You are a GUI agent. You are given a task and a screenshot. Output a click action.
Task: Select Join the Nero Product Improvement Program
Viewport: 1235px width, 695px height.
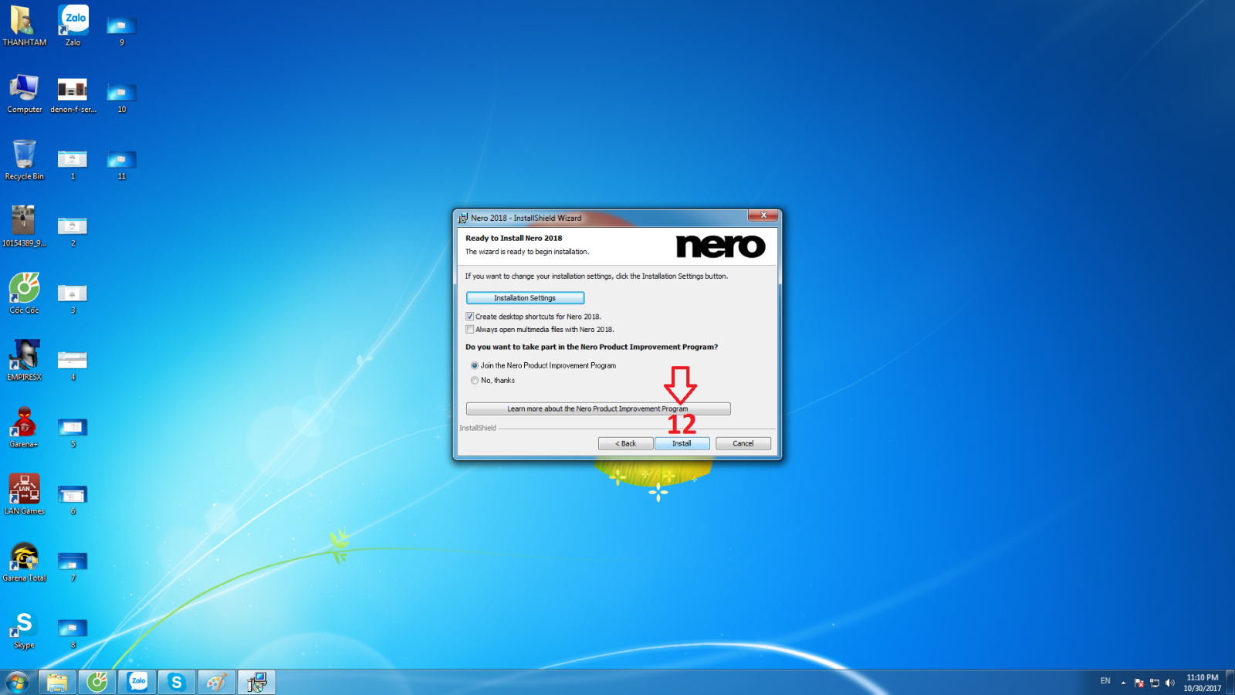[475, 366]
